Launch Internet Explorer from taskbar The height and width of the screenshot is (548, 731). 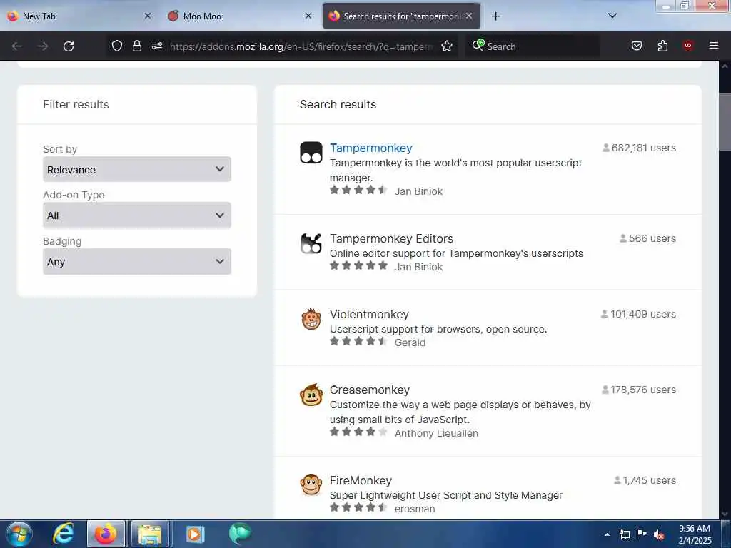[63, 534]
